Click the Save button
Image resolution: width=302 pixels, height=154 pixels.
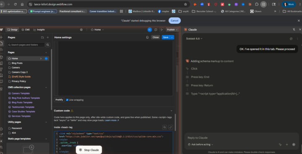(166, 37)
